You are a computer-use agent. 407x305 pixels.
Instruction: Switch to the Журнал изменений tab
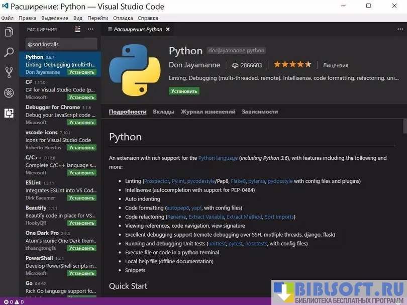[208, 112]
